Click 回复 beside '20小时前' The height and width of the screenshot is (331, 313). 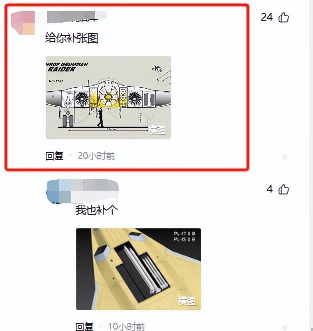54,156
